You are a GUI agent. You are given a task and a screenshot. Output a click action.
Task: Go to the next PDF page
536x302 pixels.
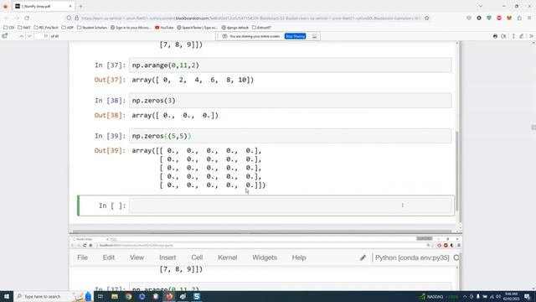coord(29,36)
